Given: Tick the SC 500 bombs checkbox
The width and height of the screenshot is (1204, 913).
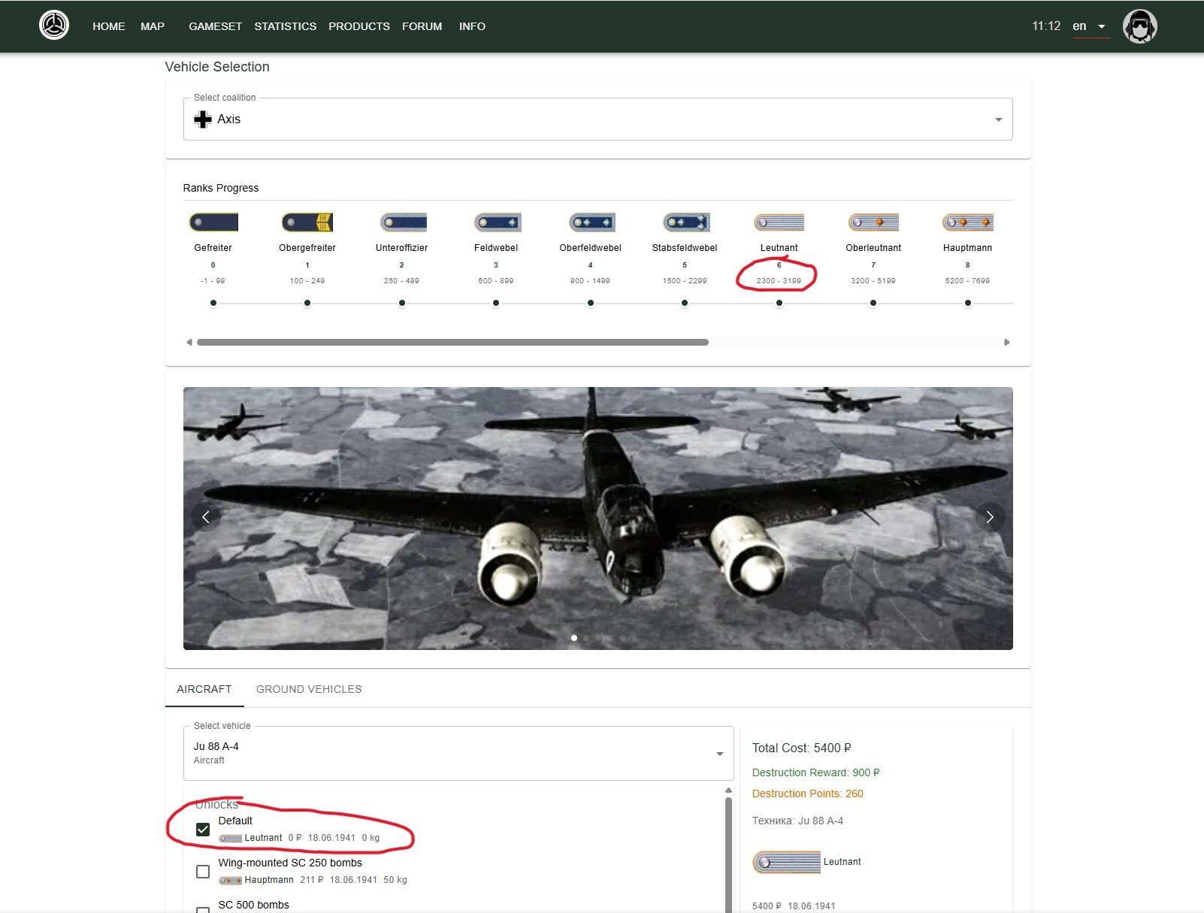Looking at the screenshot, I should pyautogui.click(x=203, y=909).
